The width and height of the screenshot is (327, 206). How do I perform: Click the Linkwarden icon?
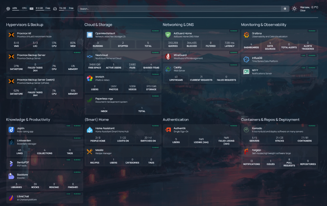tap(11, 142)
